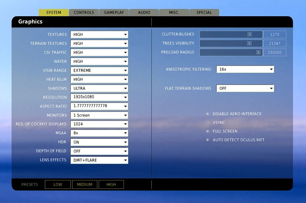Disable FULL SCREEN mode
306x203 pixels.
click(207, 131)
